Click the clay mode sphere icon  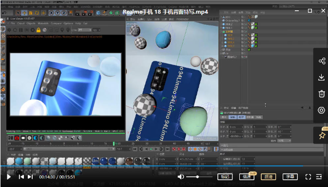click(44, 30)
